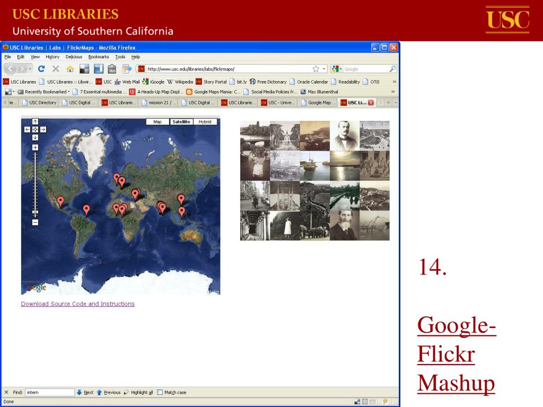This screenshot has width=543, height=407.
Task: Open the Max Blumenthal bookmark
Action: click(x=319, y=92)
